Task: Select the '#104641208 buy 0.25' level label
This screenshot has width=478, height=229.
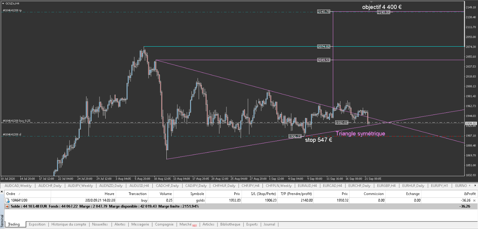Action: click(16, 121)
